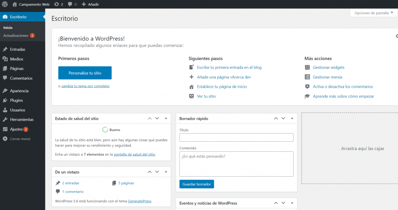398x210 pixels.
Task: Click the Escritorio dashboard icon
Action: (5, 17)
